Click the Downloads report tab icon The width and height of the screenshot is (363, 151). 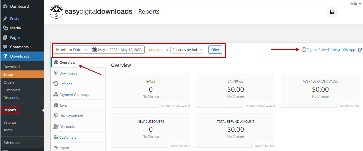(x=56, y=73)
